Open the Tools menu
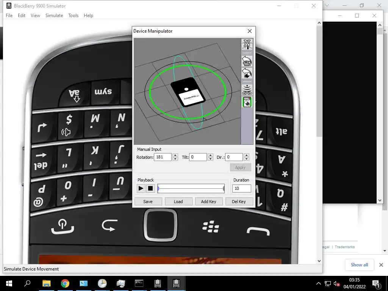This screenshot has height=291, width=388. [x=73, y=15]
